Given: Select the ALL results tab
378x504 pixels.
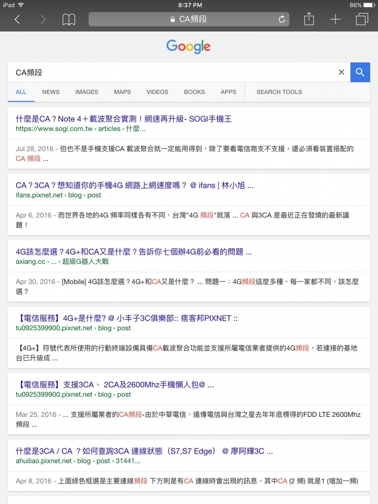Looking at the screenshot, I should tap(21, 92).
